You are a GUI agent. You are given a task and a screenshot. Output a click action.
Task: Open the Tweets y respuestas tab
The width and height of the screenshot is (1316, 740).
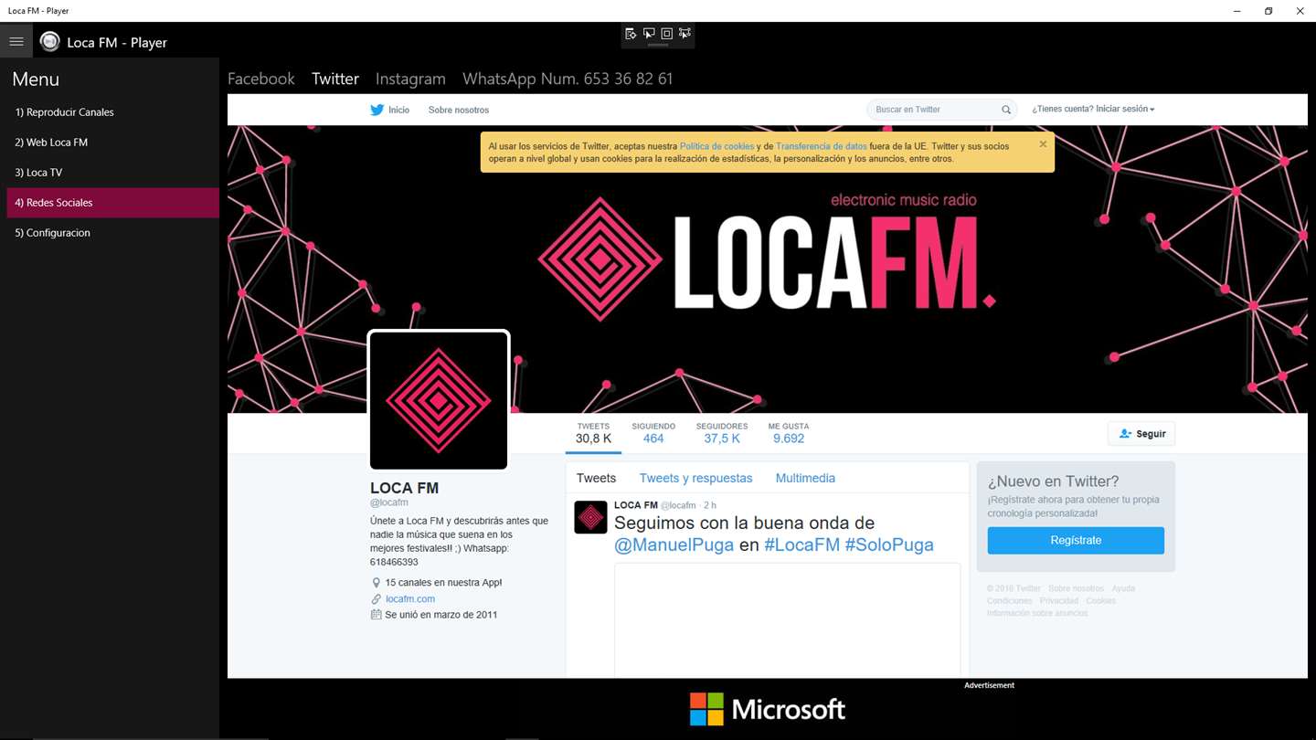click(696, 478)
